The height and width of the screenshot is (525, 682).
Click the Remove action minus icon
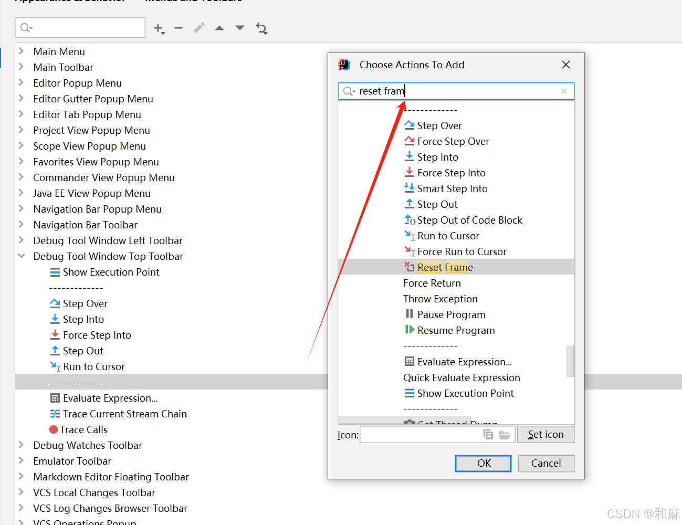pyautogui.click(x=178, y=29)
